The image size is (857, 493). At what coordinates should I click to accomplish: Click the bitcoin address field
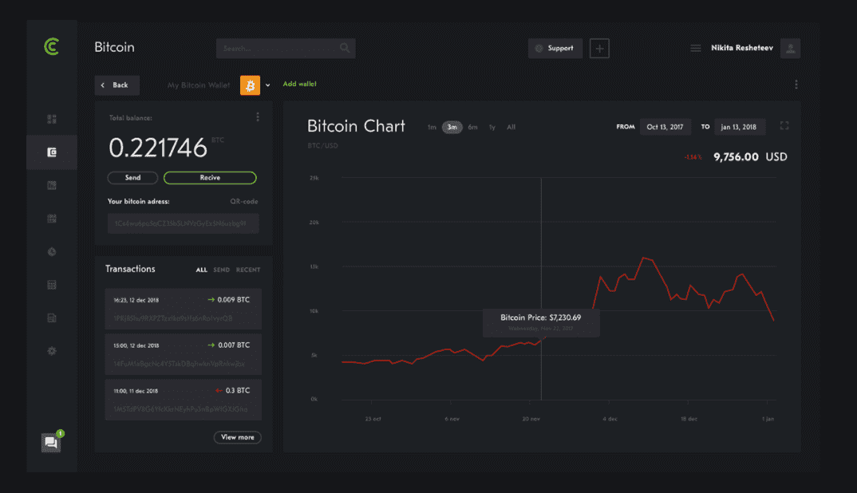[x=183, y=223]
